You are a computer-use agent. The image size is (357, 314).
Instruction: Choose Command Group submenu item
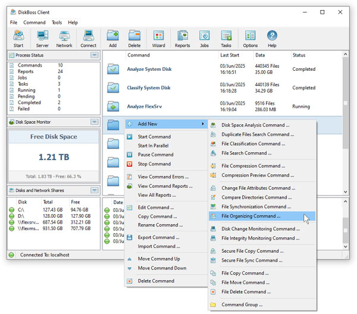(262, 304)
